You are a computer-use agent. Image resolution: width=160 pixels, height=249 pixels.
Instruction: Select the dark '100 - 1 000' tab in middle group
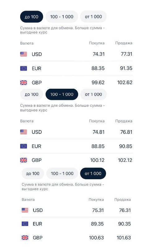[x=62, y=94]
